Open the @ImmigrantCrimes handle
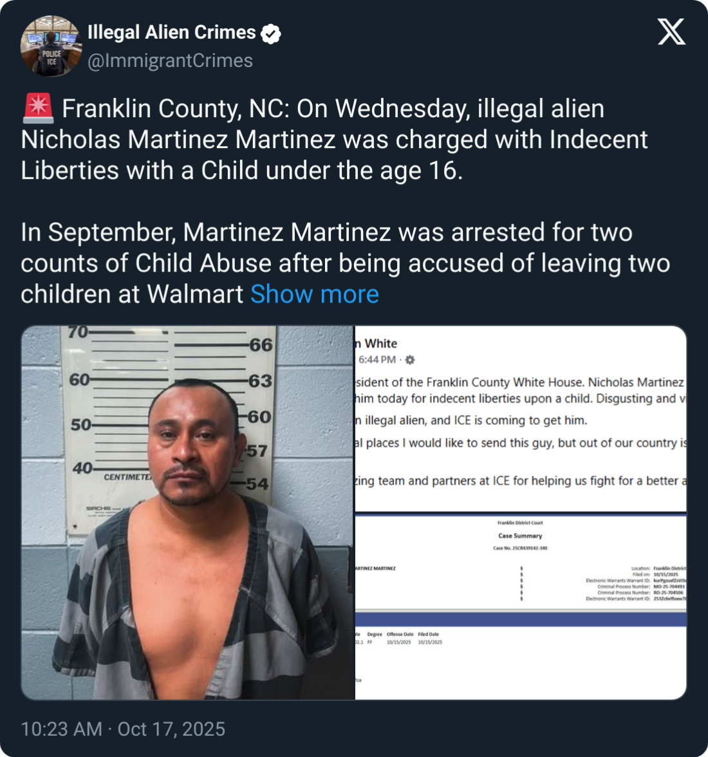Screen dimensions: 708x757 click(170, 61)
